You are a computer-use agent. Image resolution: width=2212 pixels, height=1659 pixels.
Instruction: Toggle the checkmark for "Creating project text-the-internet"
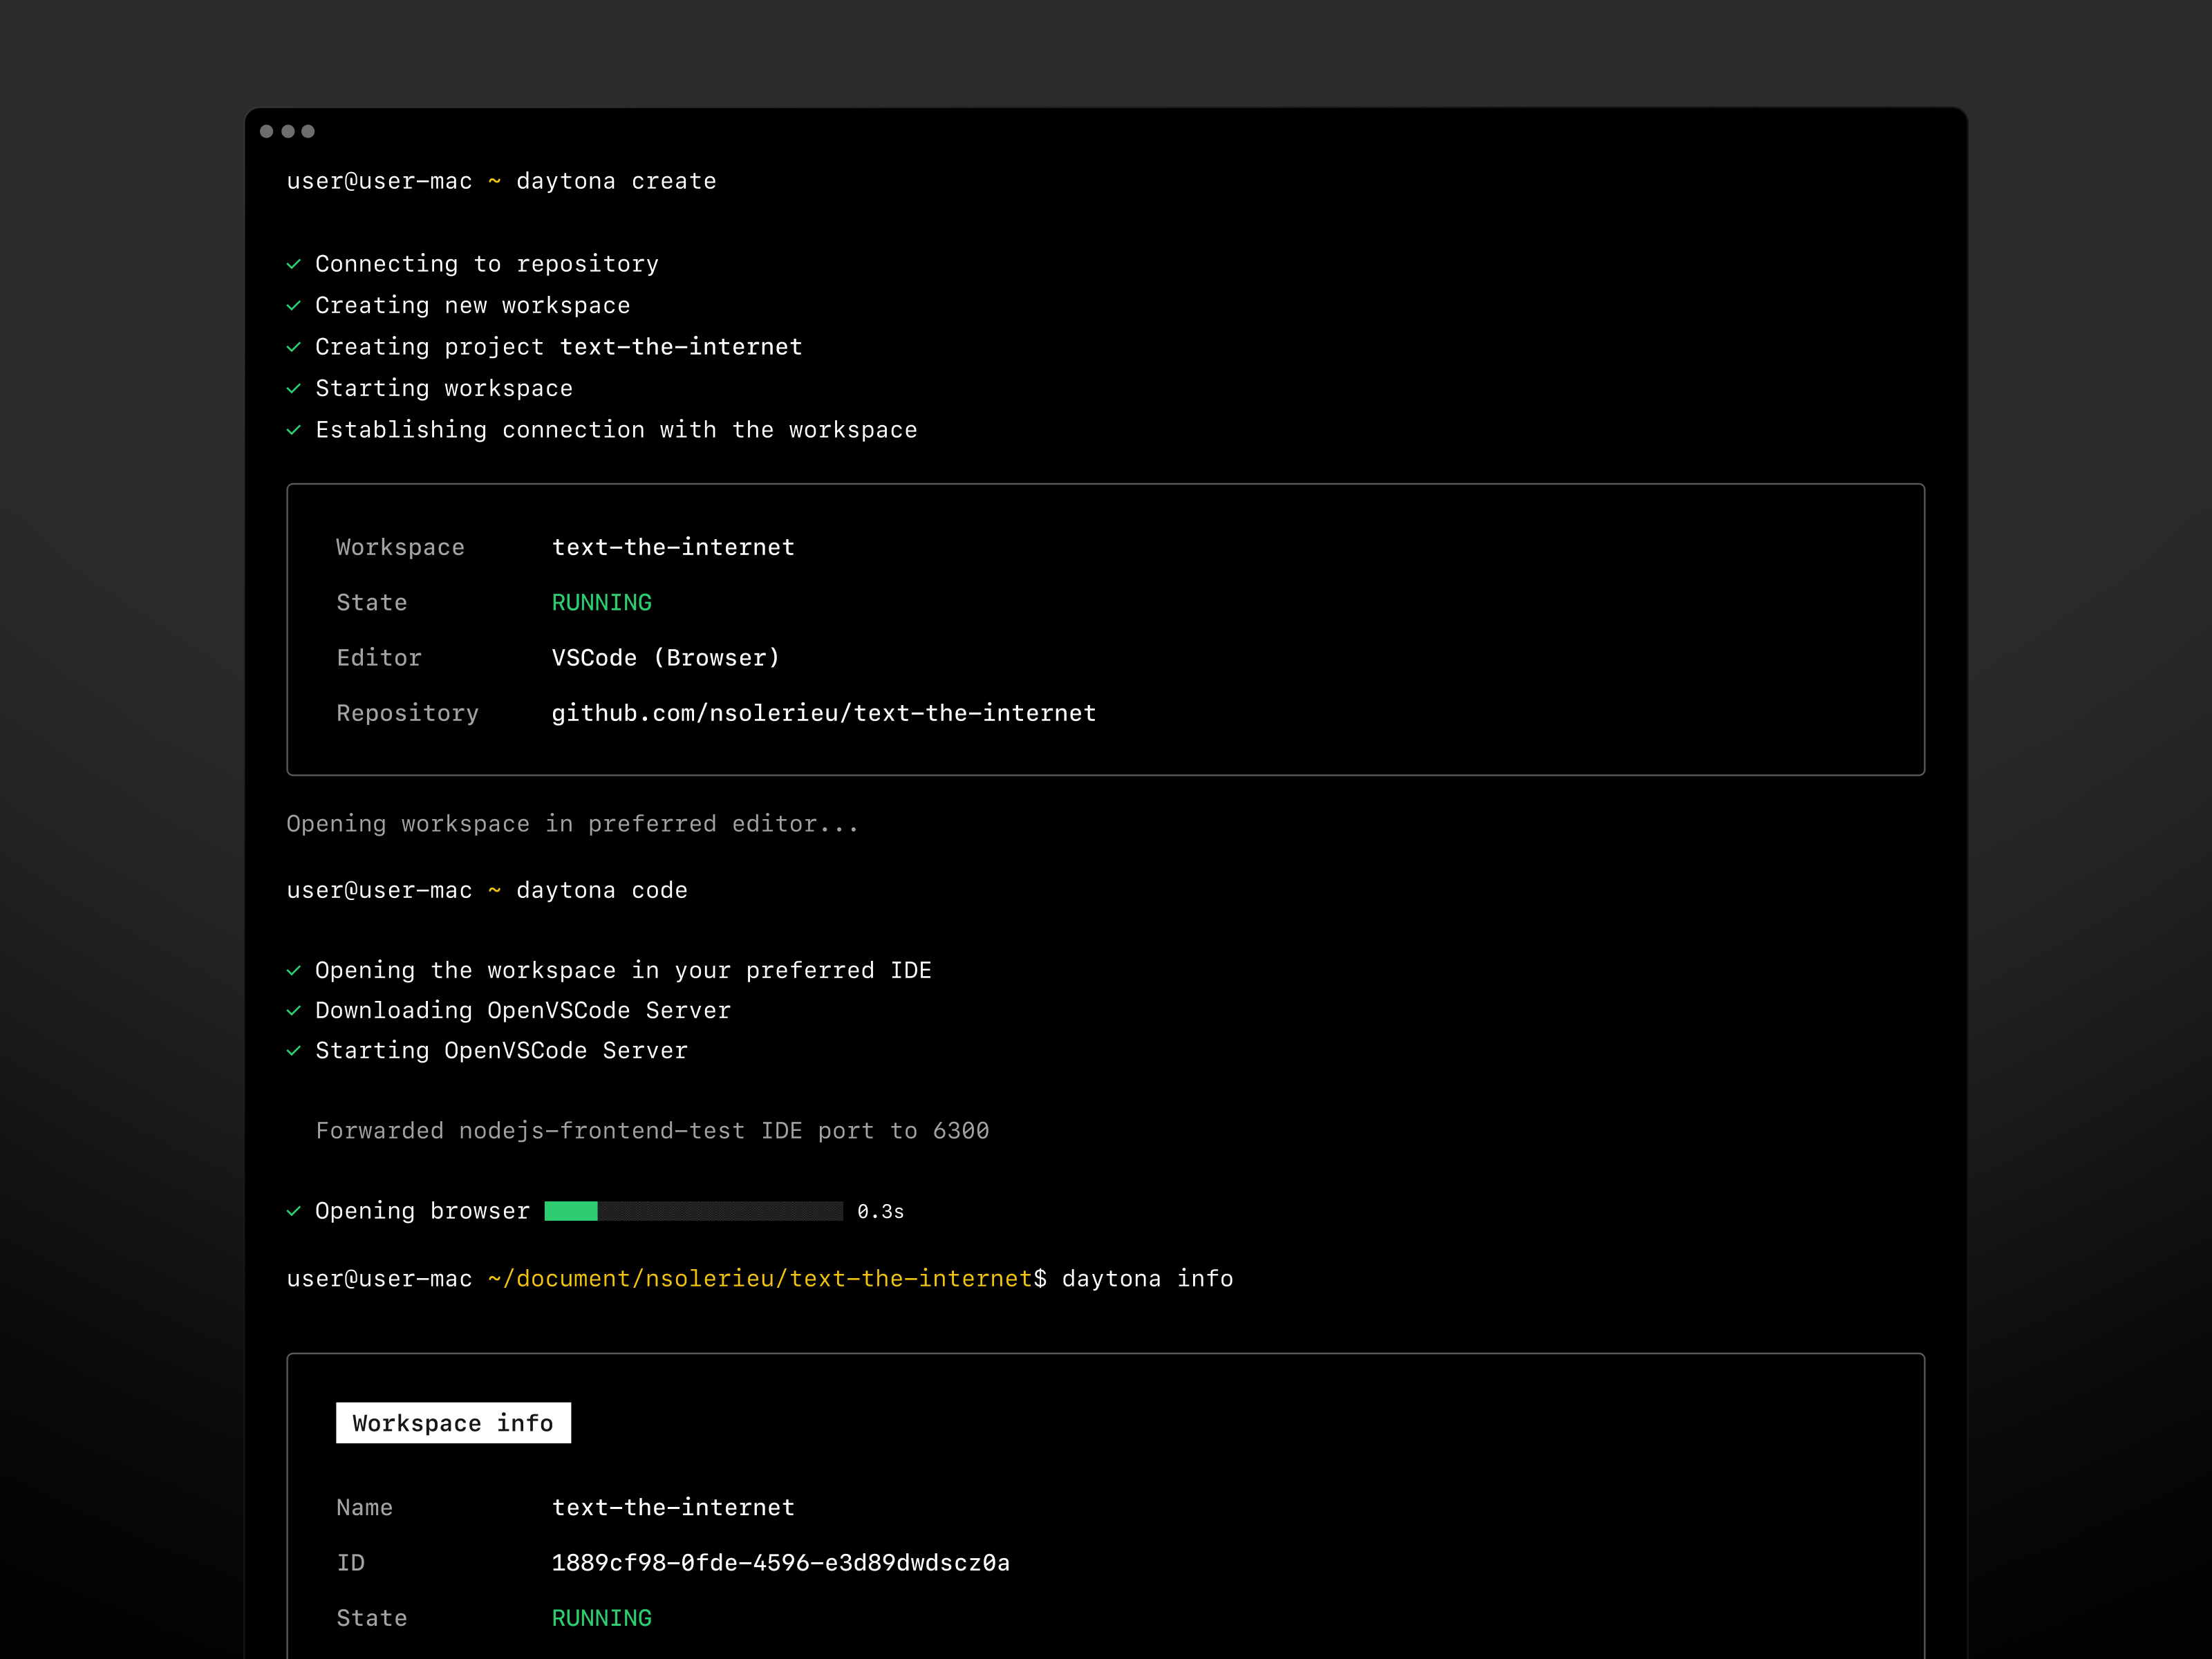(x=295, y=347)
